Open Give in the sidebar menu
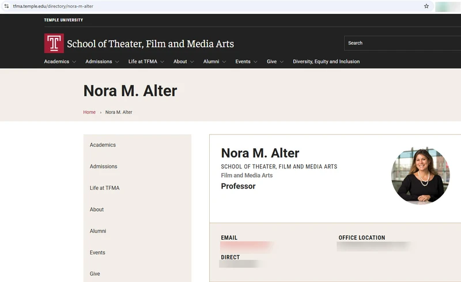 coord(95,274)
